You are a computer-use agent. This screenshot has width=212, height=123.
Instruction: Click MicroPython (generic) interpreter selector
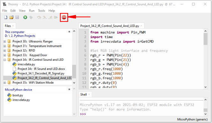(x=193, y=120)
